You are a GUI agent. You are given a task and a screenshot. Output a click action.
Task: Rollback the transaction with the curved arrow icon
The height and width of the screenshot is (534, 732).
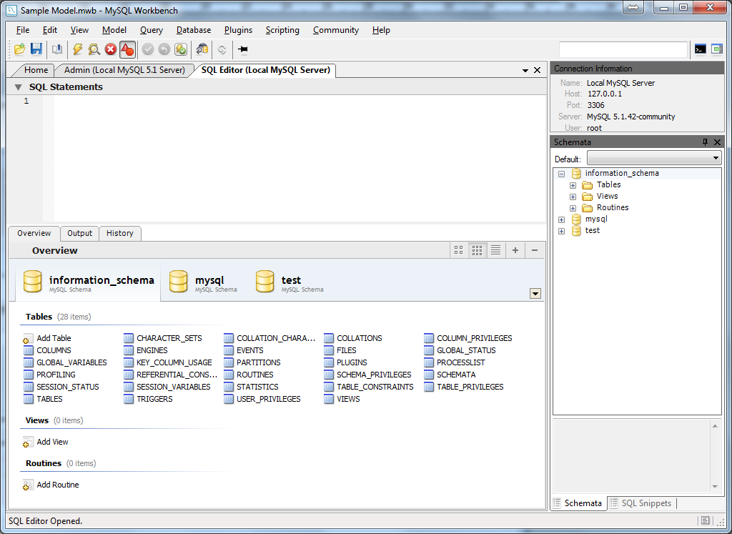164,49
